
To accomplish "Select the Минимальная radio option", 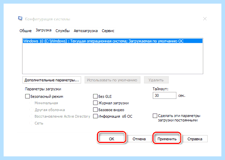I will [32, 103].
